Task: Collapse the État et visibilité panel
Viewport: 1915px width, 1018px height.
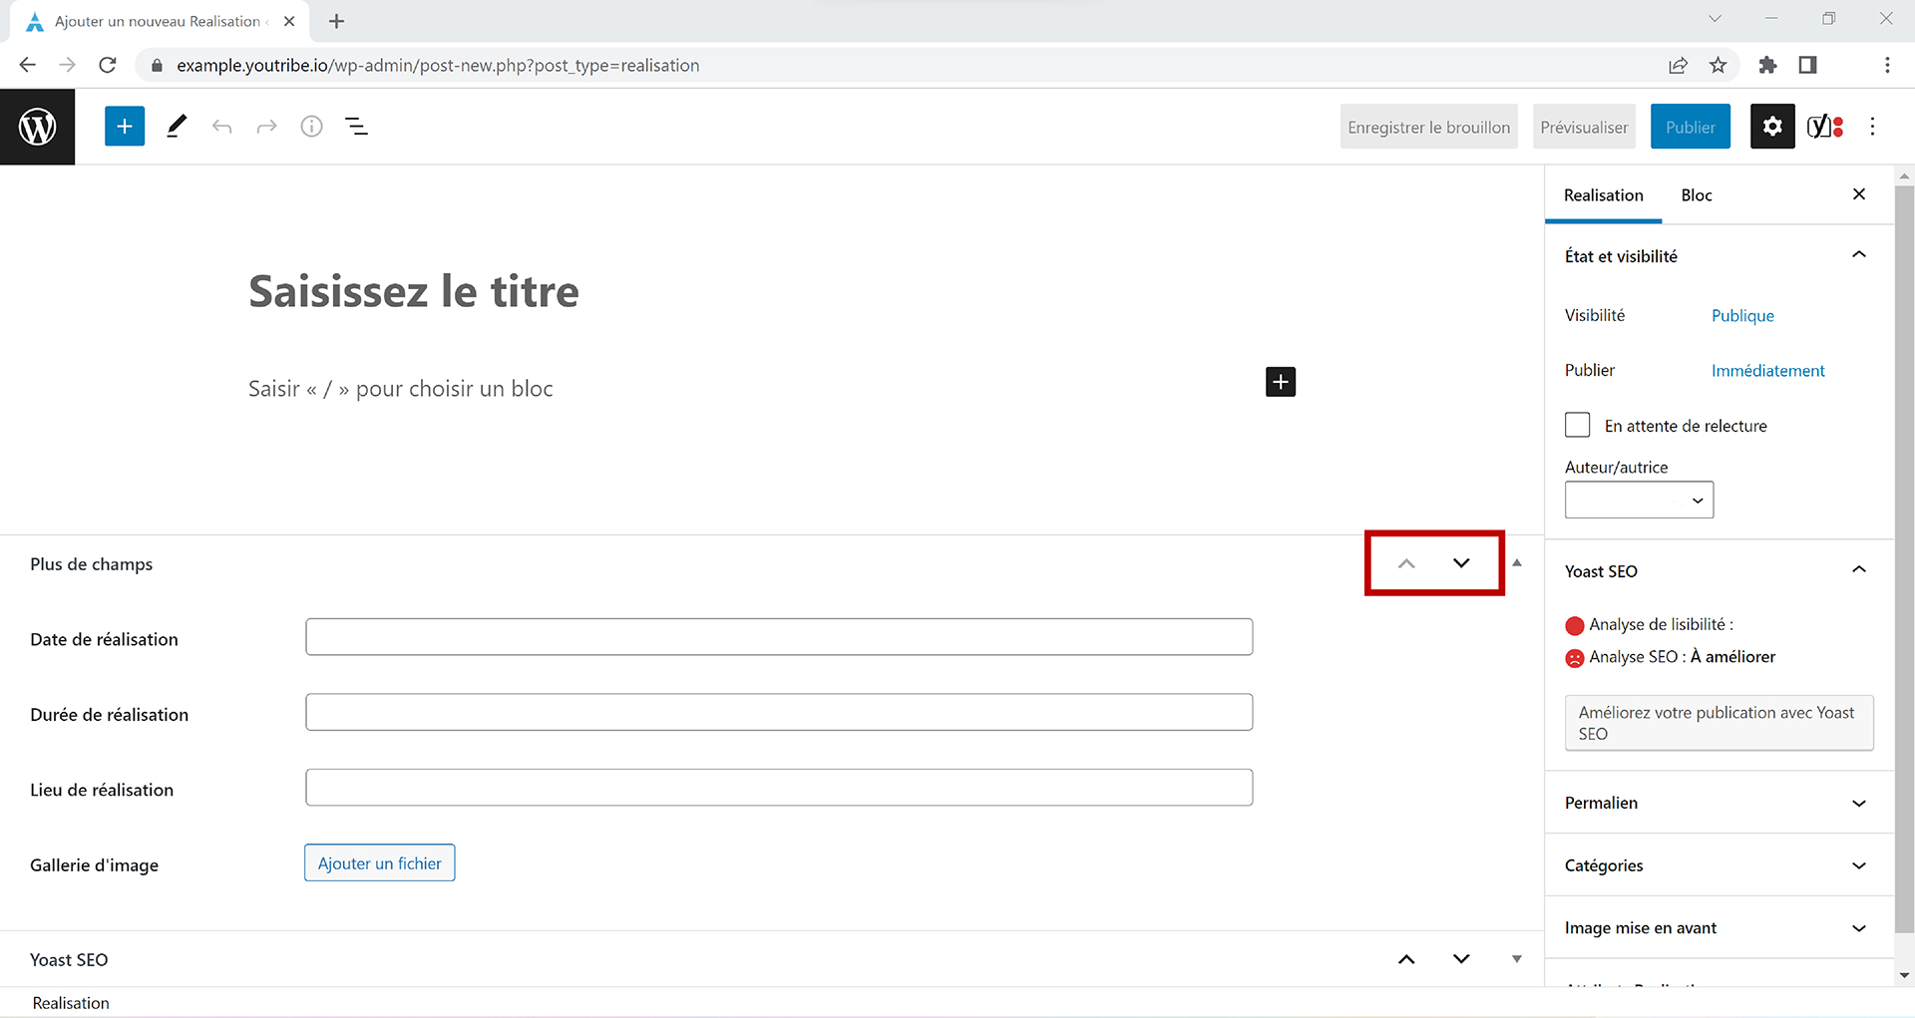Action: 1858,255
